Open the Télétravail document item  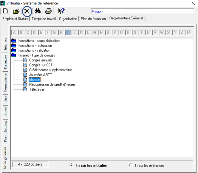tap(36, 89)
